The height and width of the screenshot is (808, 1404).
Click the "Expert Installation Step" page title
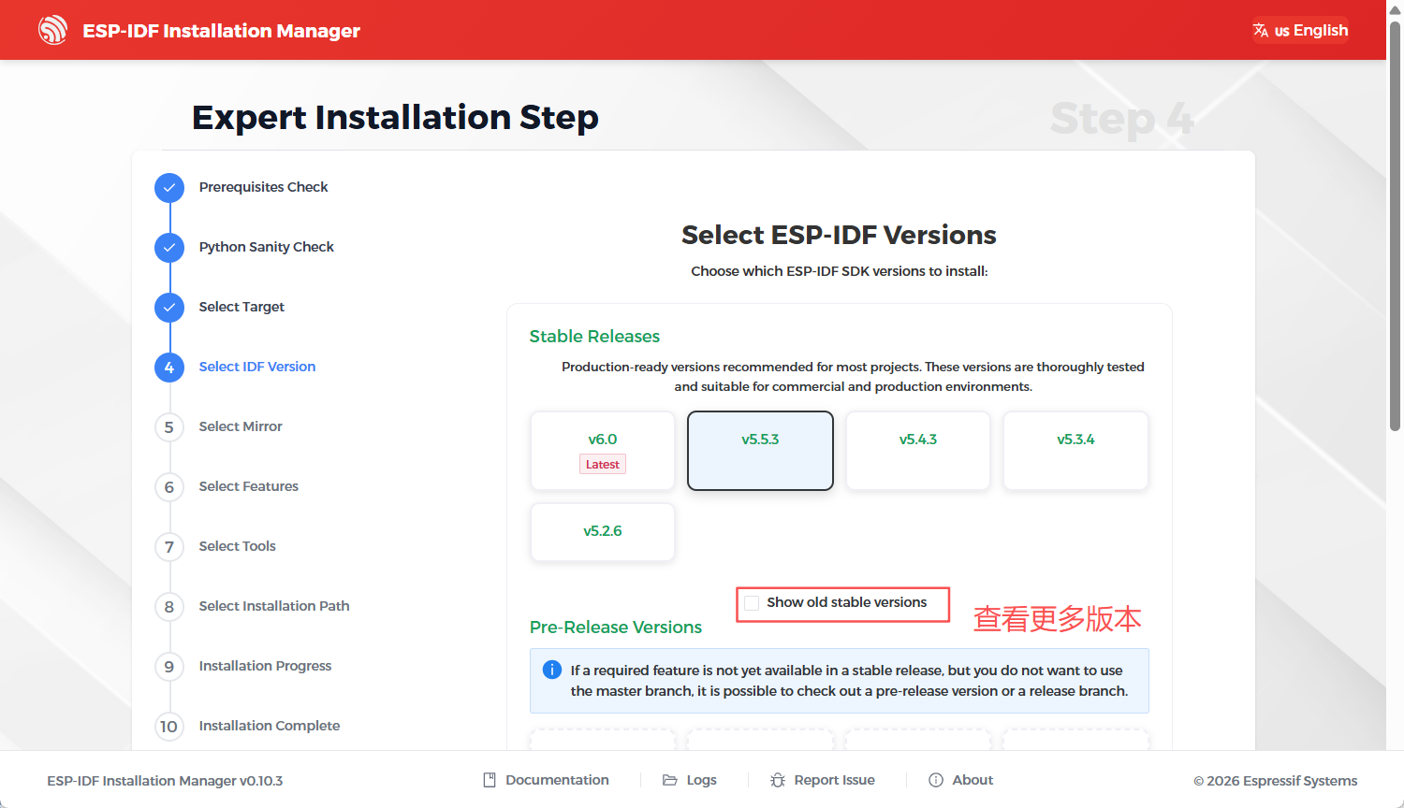coord(395,118)
